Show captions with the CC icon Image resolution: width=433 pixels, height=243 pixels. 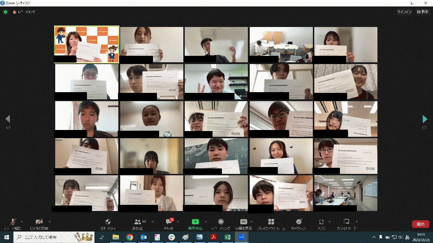(243, 222)
